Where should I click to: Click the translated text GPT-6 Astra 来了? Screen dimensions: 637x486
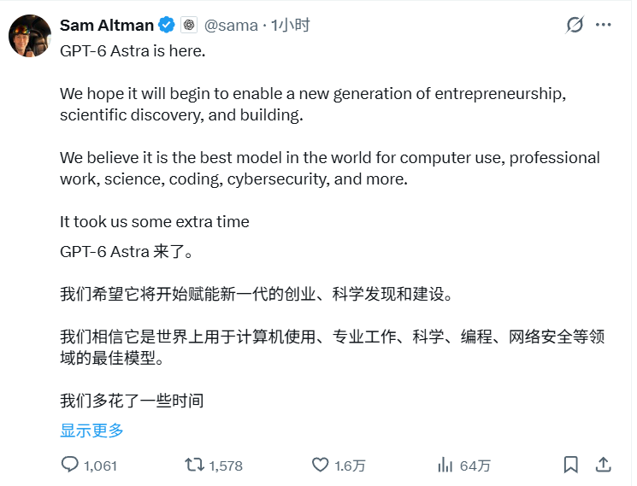click(x=127, y=251)
